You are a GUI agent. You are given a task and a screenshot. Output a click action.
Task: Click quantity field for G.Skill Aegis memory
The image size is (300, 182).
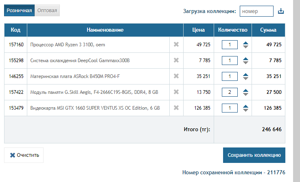(230, 92)
